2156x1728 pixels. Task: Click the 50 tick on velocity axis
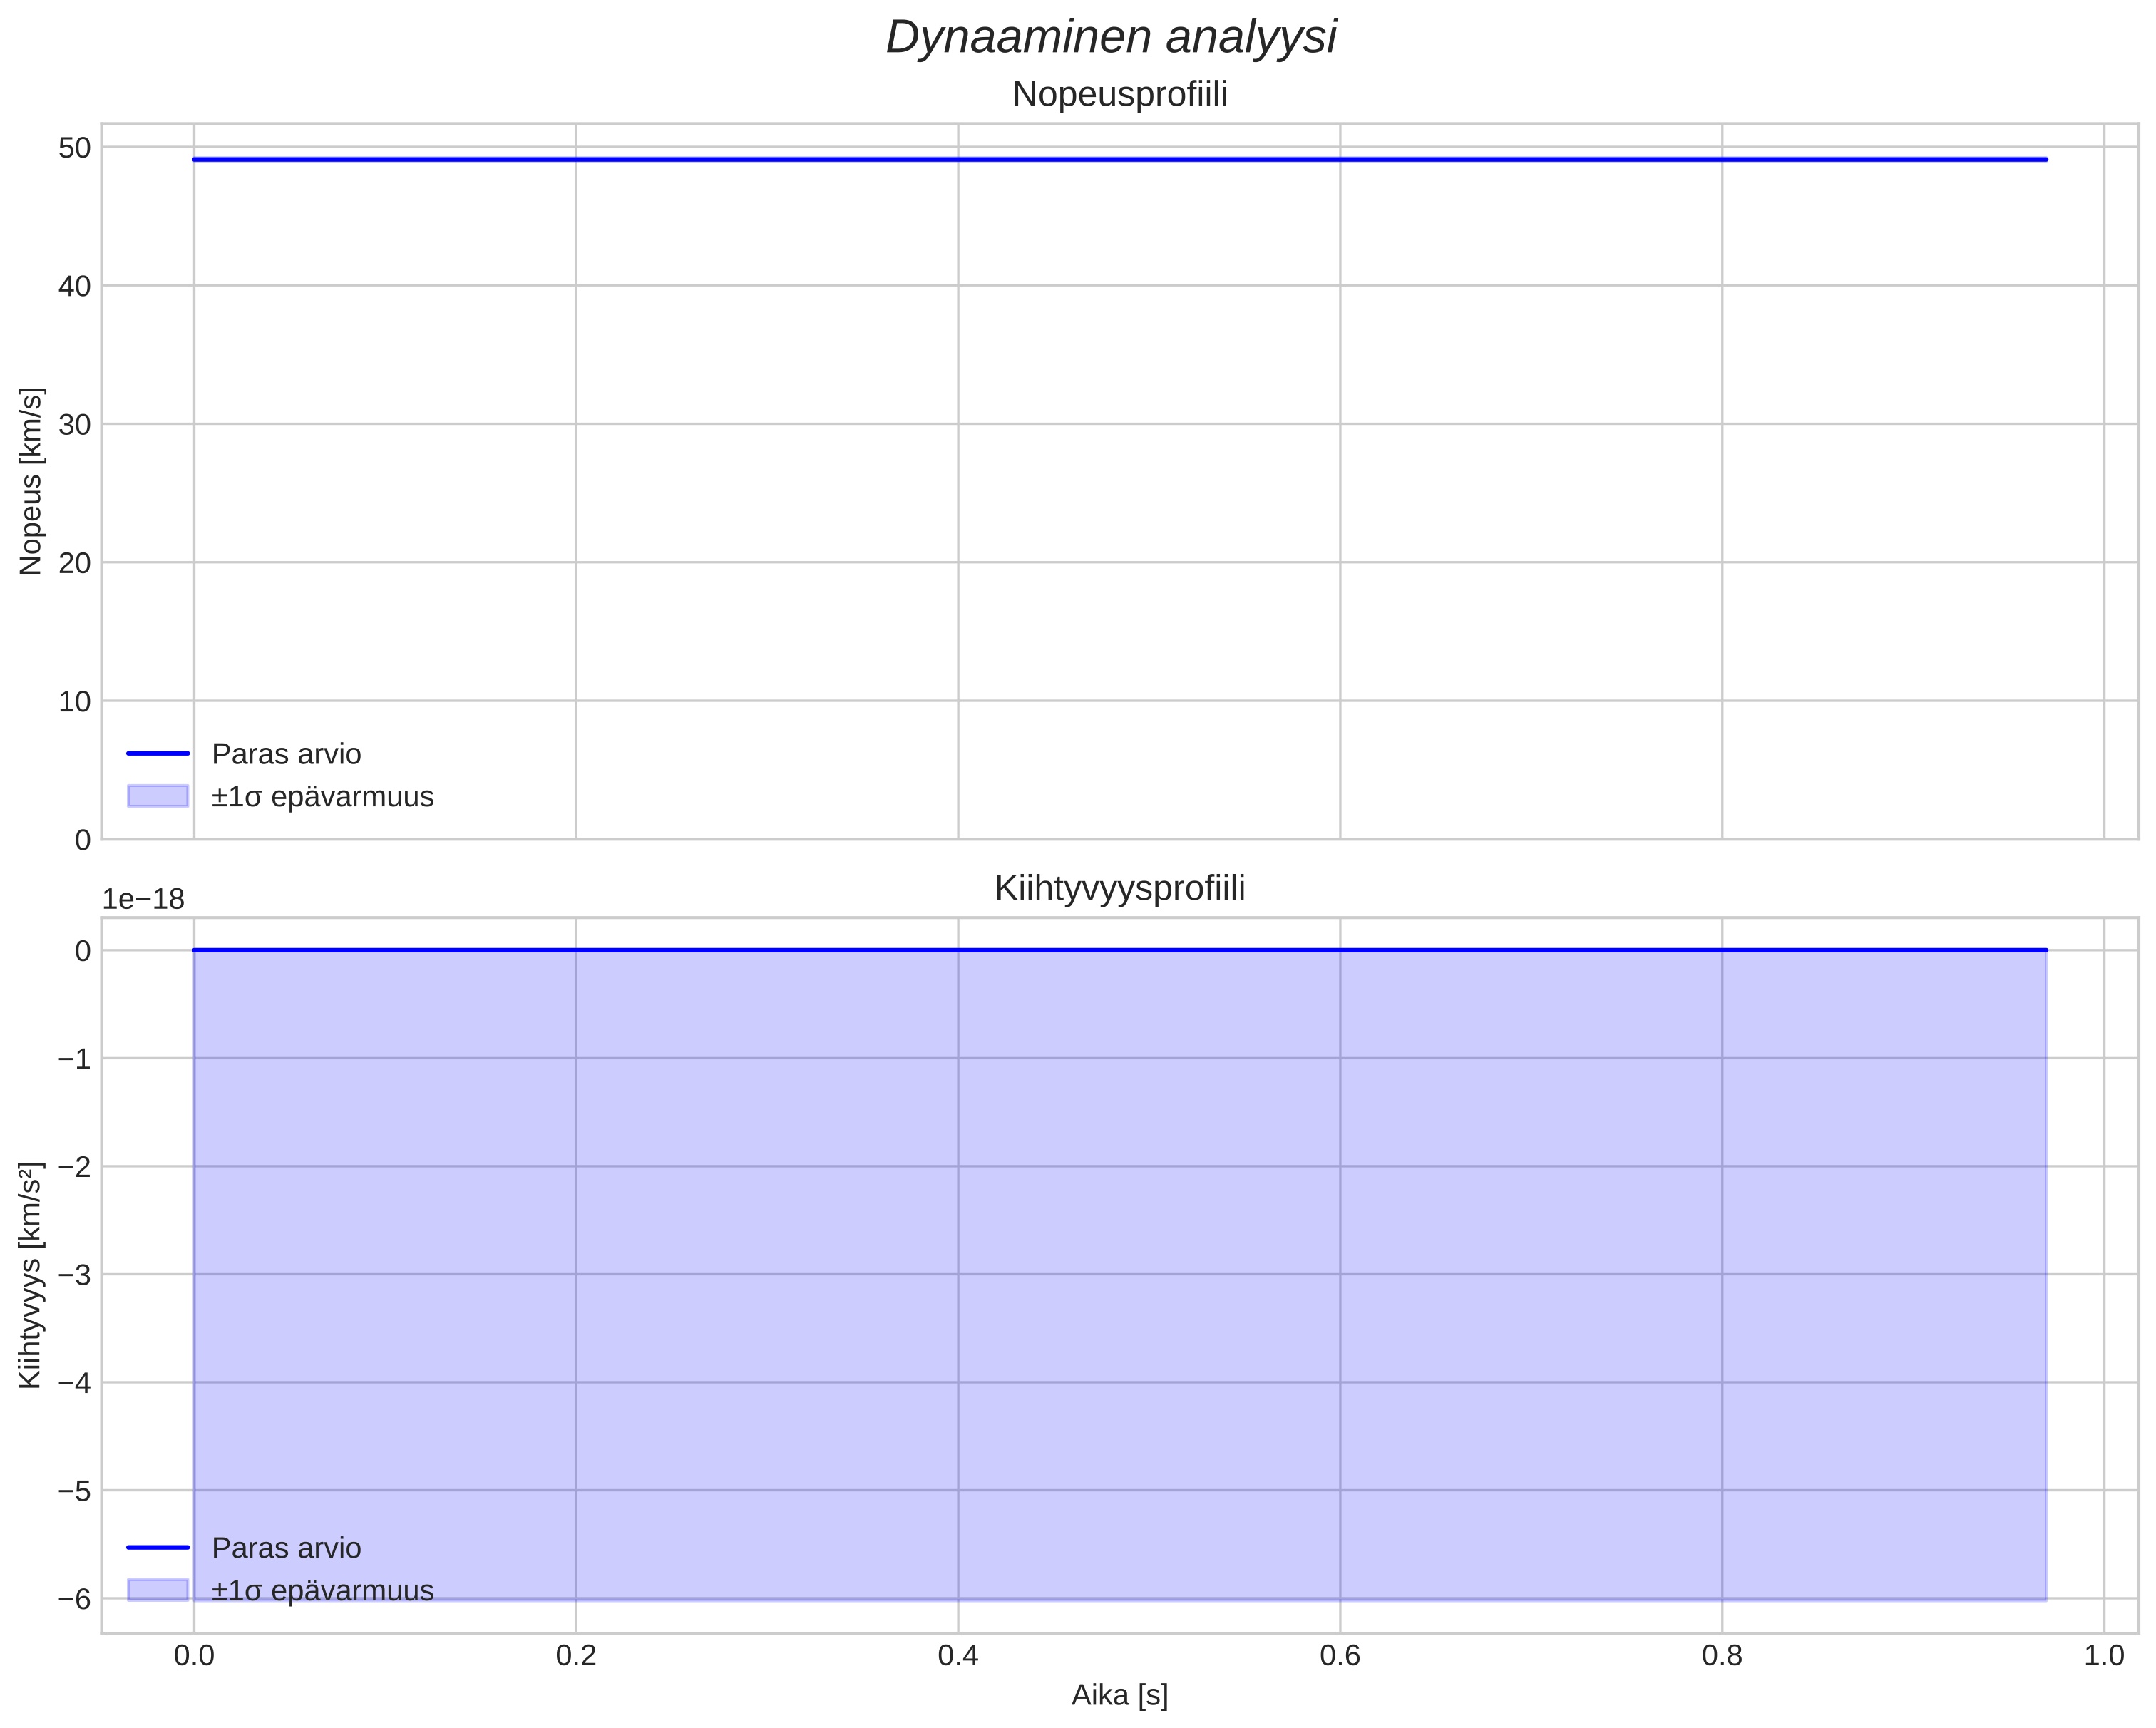[x=74, y=148]
